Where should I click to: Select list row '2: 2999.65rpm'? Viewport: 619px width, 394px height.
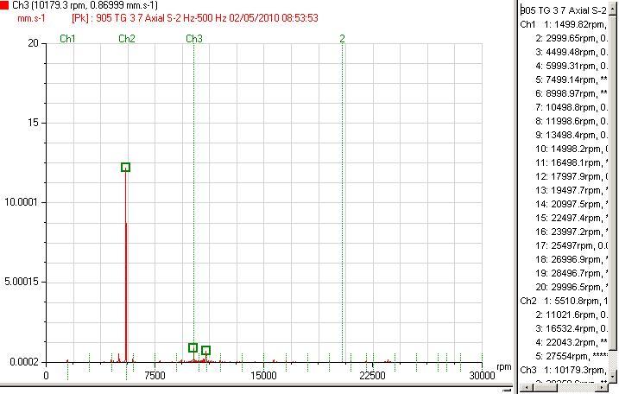coord(572,38)
